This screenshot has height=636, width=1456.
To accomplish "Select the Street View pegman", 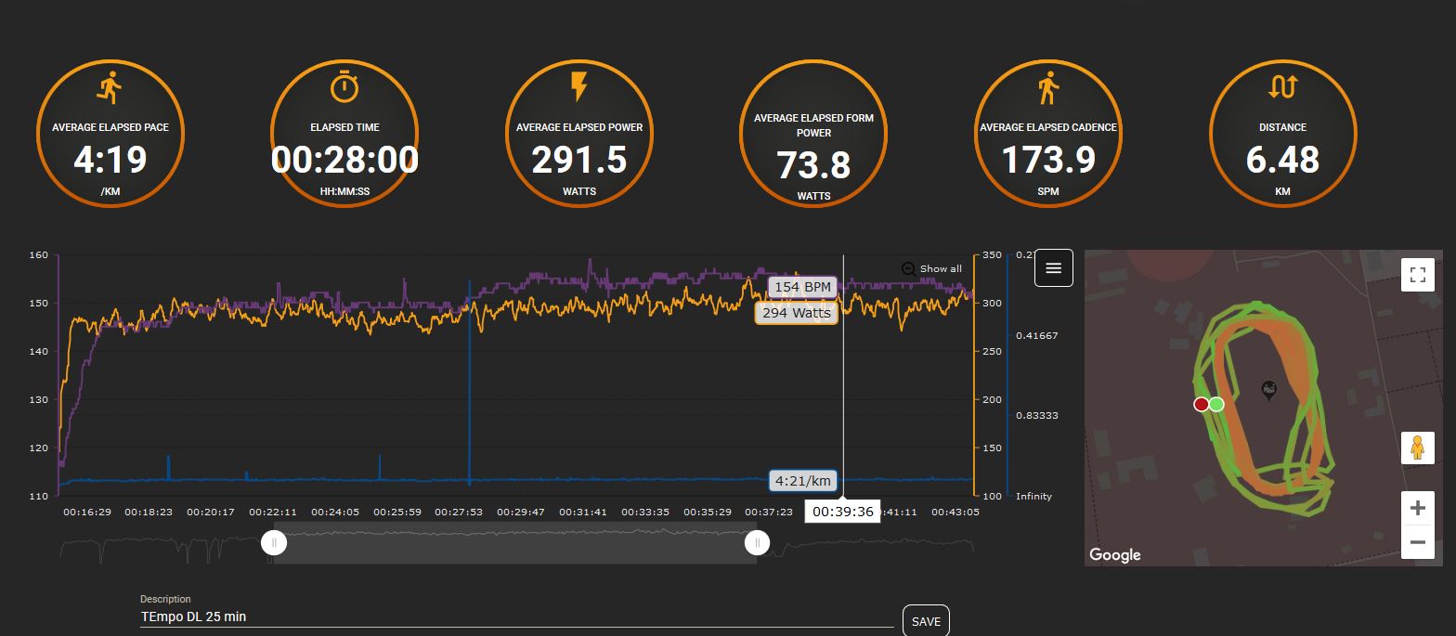I will (1417, 448).
